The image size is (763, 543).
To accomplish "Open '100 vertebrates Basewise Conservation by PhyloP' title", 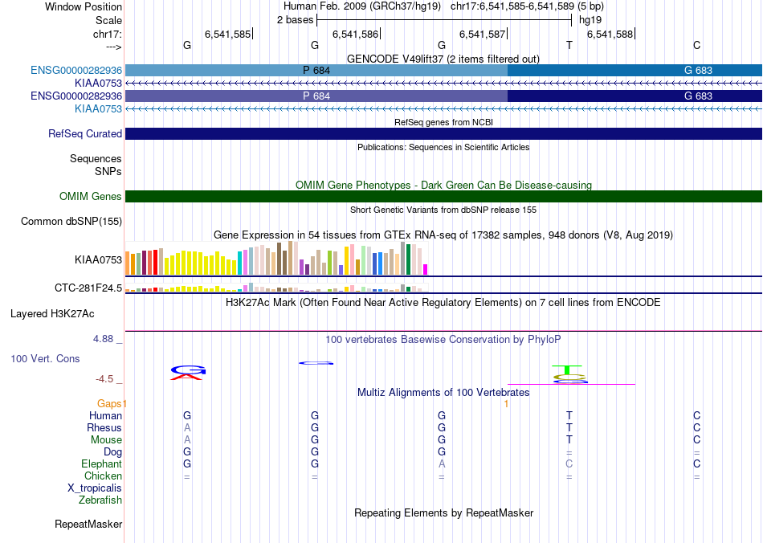I will (x=443, y=339).
